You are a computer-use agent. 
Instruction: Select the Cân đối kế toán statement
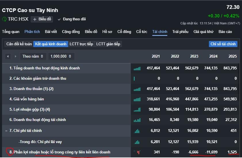(19, 44)
